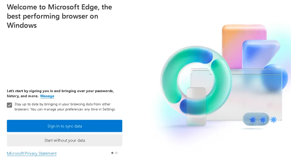Viewport: 291px width, 158px height.
Task: Click the first asterisk inside the password pill
Action: coord(253,120)
